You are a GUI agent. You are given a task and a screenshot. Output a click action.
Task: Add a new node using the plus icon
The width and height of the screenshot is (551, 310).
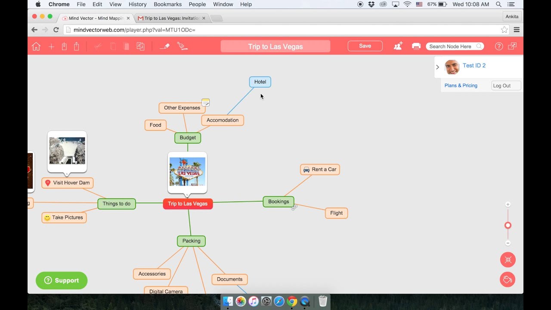tap(51, 46)
